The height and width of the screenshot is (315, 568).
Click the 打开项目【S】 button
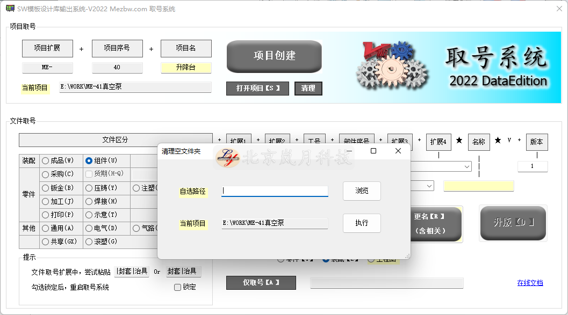(x=258, y=89)
